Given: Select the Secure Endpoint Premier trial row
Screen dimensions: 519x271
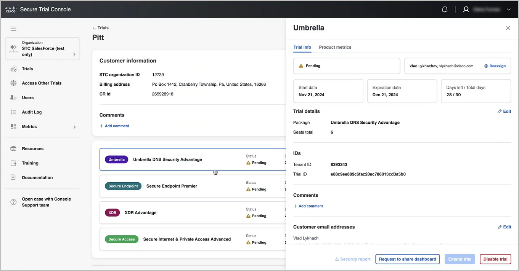Looking at the screenshot, I should (193, 186).
